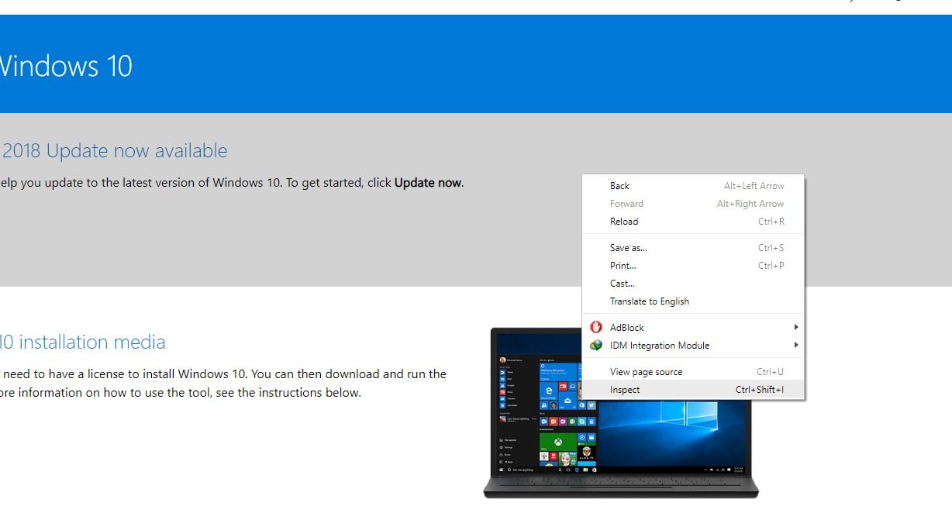
Task: Open the AdBlock menu entry
Action: pyautogui.click(x=693, y=327)
